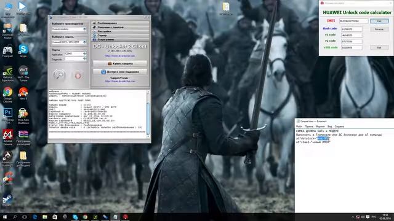Click the red Huawei calculator taskbar icon
394x221 pixels.
pos(126,217)
